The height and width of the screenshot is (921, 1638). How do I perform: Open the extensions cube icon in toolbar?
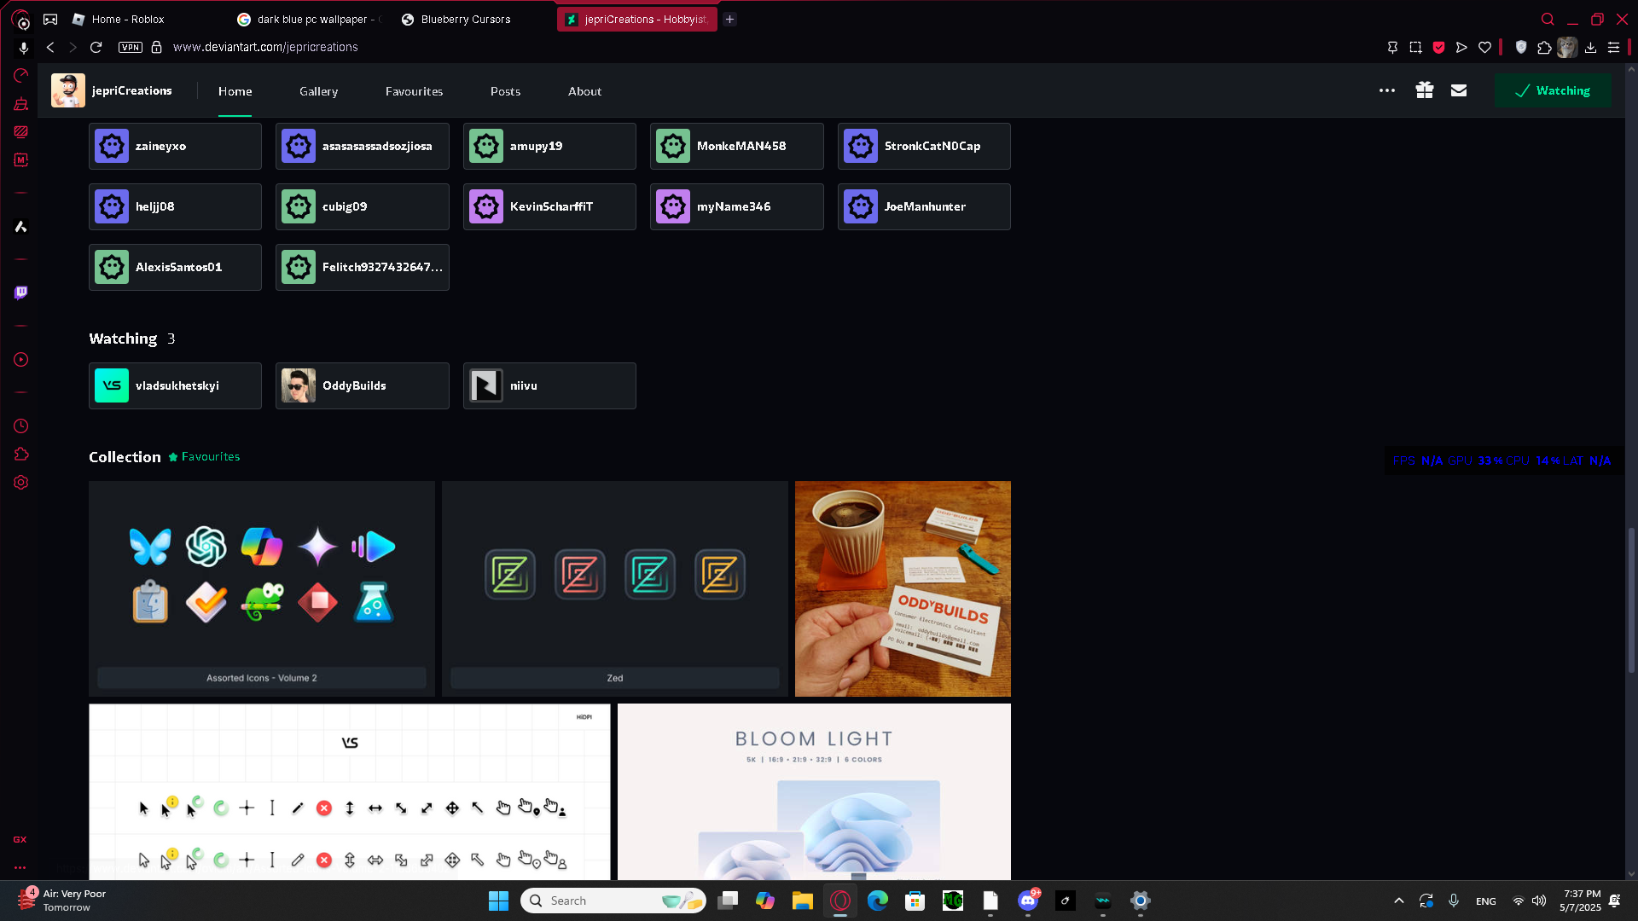1544,47
